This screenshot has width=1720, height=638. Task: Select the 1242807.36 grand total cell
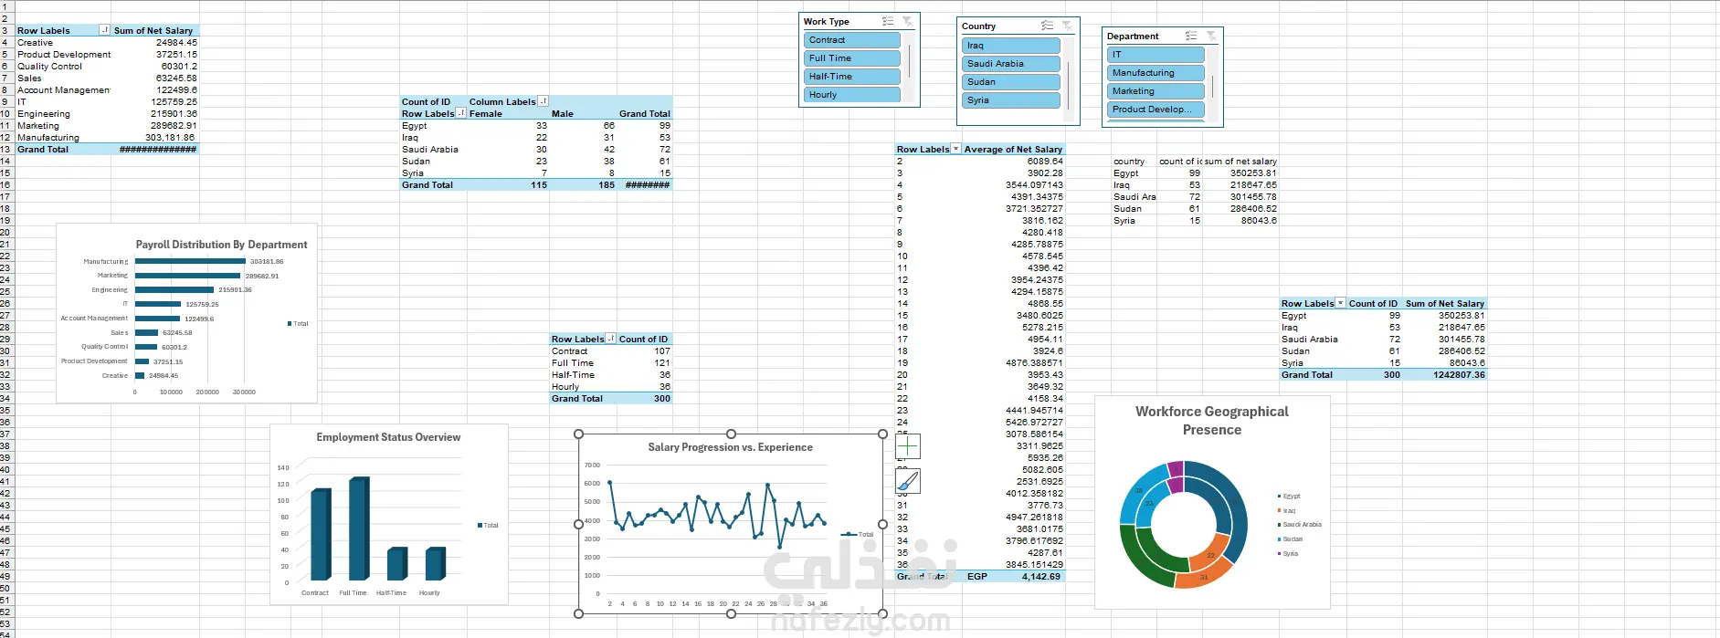coord(1445,374)
